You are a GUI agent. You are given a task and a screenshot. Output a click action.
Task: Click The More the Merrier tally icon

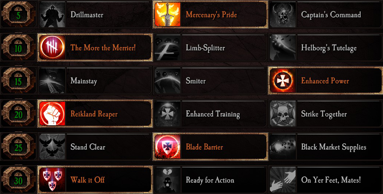(52, 47)
